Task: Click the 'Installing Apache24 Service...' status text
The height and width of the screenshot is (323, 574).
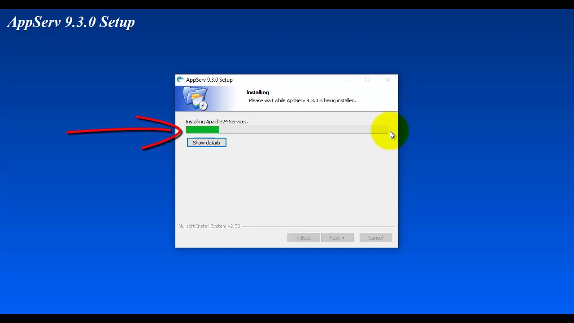Action: coord(217,122)
